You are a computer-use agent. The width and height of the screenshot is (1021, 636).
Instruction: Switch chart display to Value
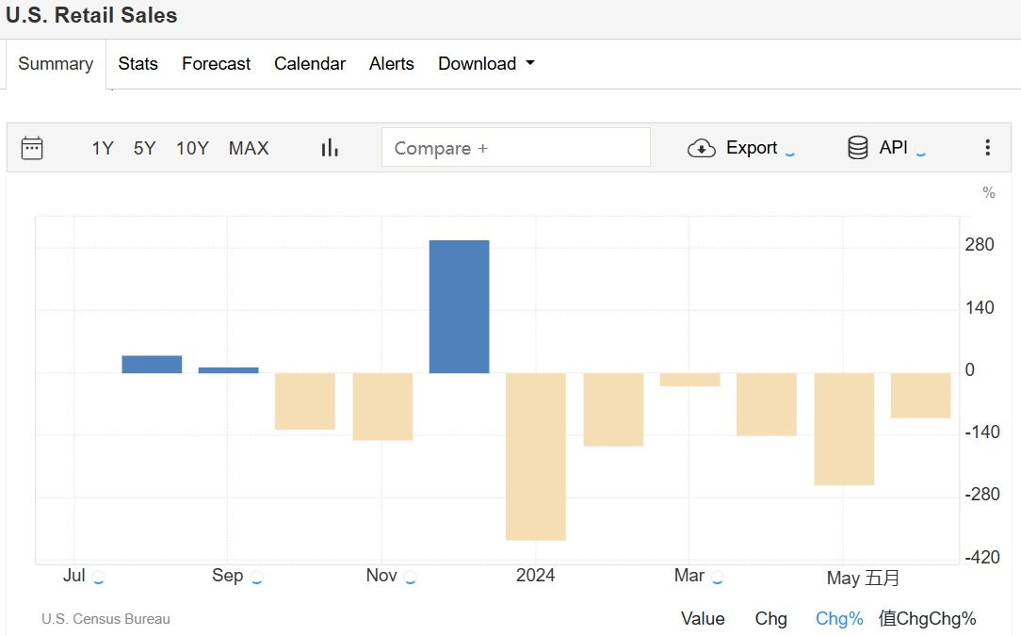click(x=703, y=618)
